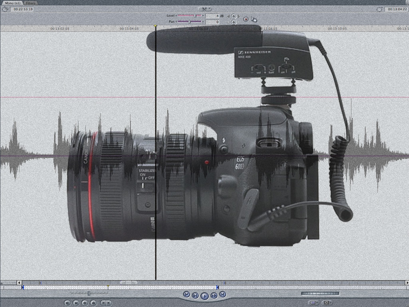409x307 pixels.
Task: Switch to the Filters tab
Action: [30, 2]
